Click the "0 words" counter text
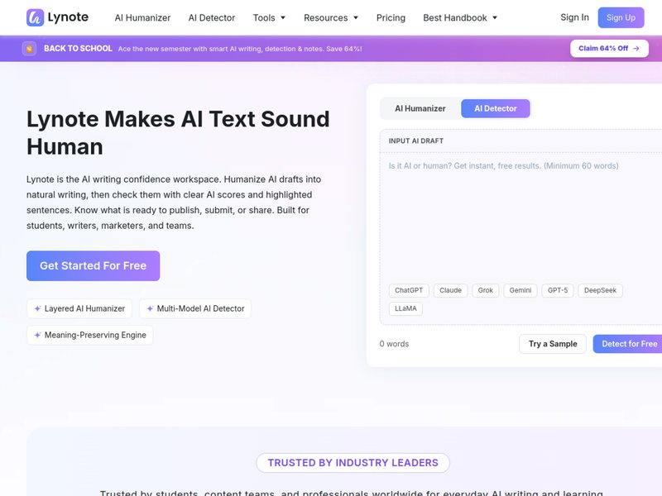Viewport: 662px width, 496px height. click(x=394, y=344)
